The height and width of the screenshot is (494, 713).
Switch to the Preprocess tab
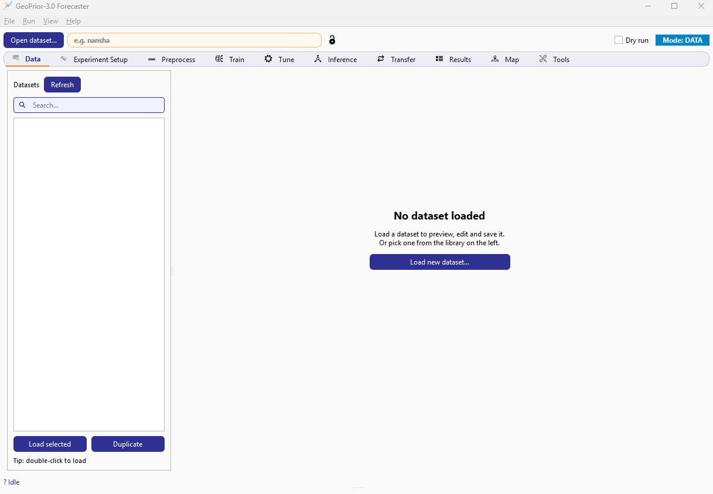tap(172, 59)
